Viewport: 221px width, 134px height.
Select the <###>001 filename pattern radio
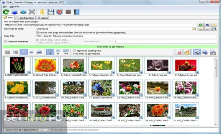pos(37,40)
